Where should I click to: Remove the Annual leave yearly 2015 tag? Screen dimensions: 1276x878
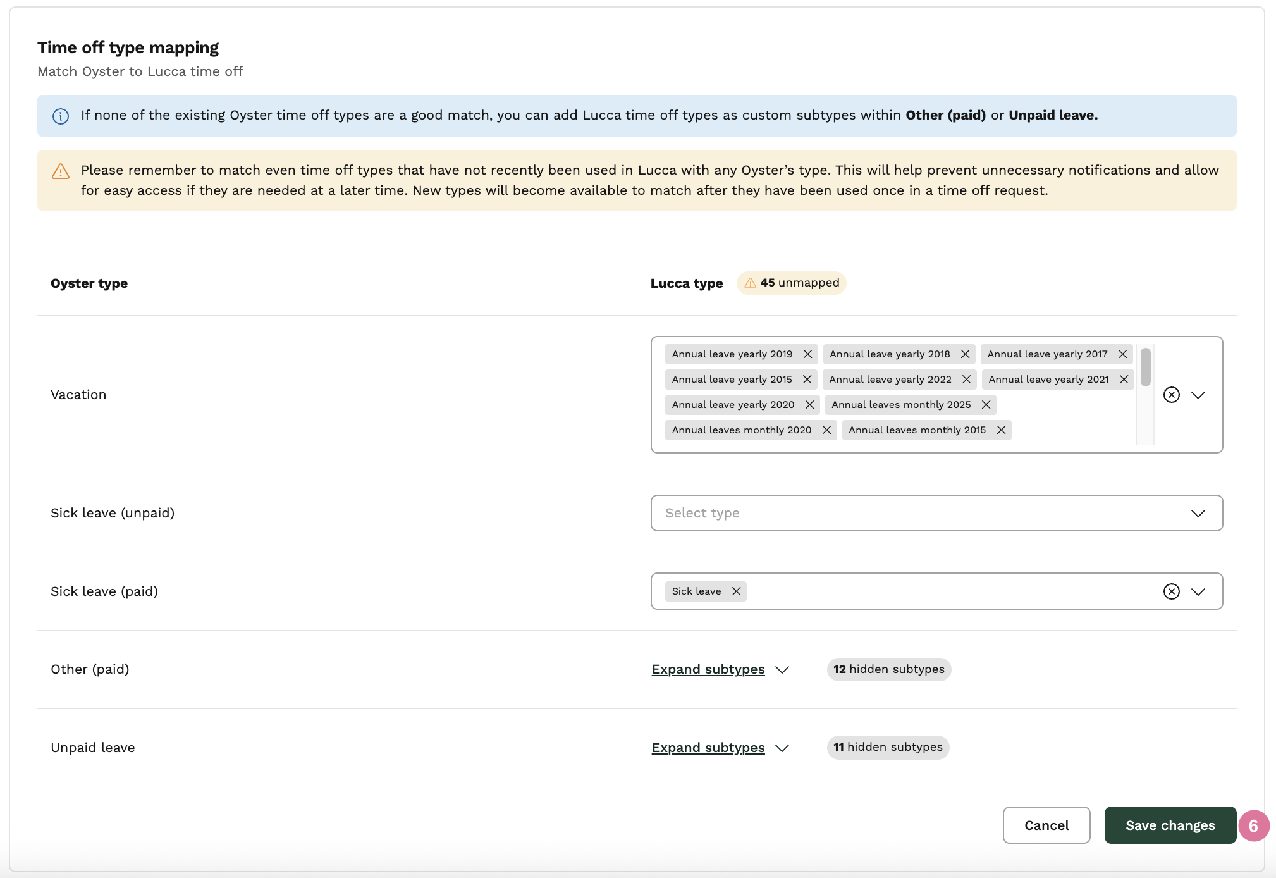coord(807,380)
